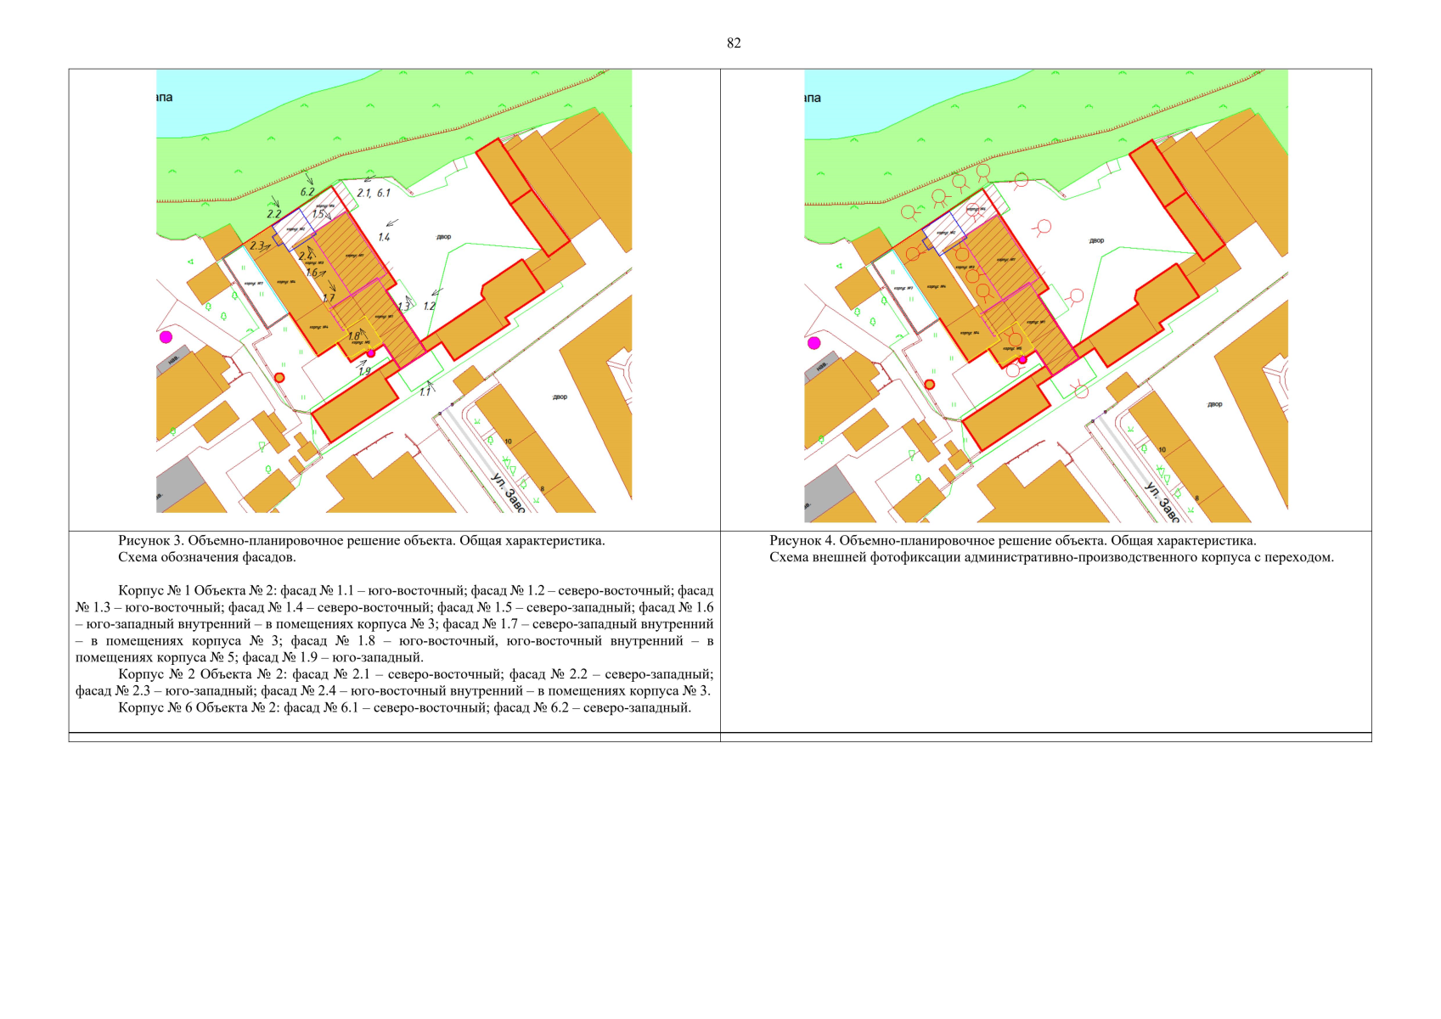Click facade marker 1.9 on left map
1441x1019 pixels.
[x=364, y=372]
